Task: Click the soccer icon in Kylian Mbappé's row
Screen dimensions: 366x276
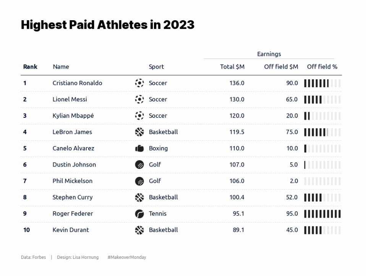Action: [139, 116]
